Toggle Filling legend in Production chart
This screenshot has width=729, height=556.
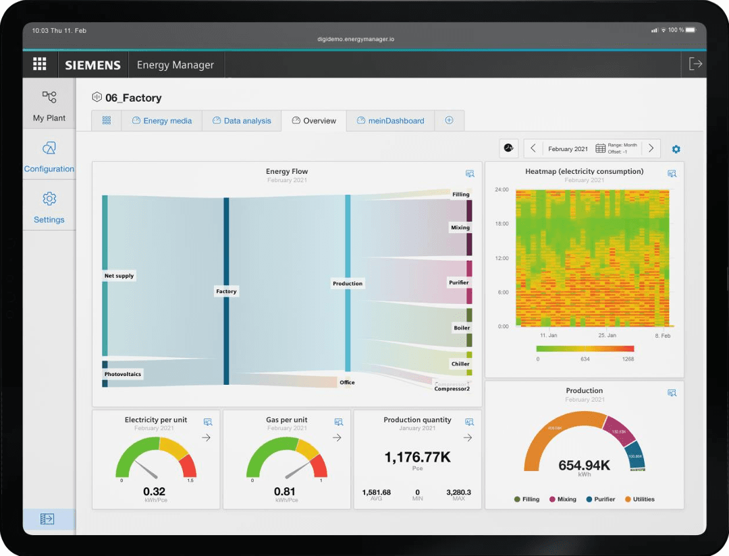[x=526, y=499]
